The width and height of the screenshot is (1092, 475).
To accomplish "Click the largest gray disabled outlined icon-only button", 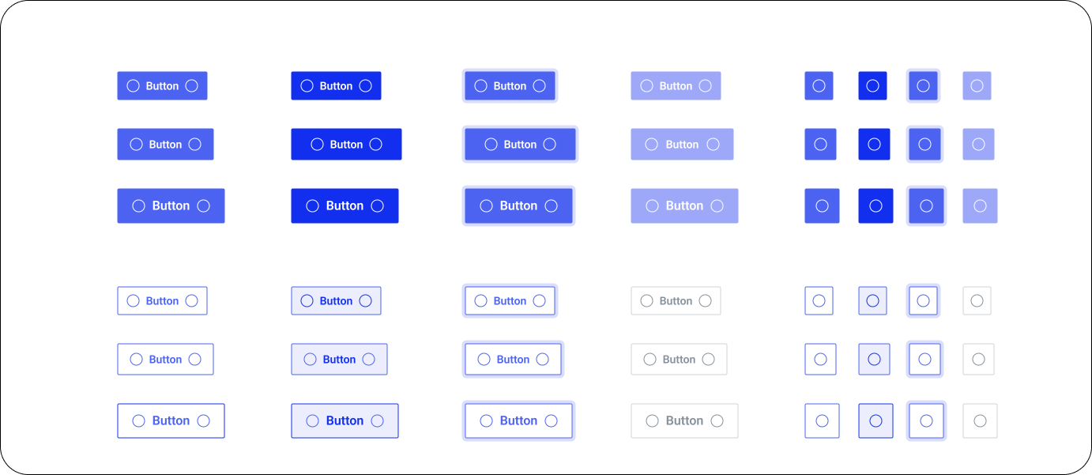I will click(980, 421).
